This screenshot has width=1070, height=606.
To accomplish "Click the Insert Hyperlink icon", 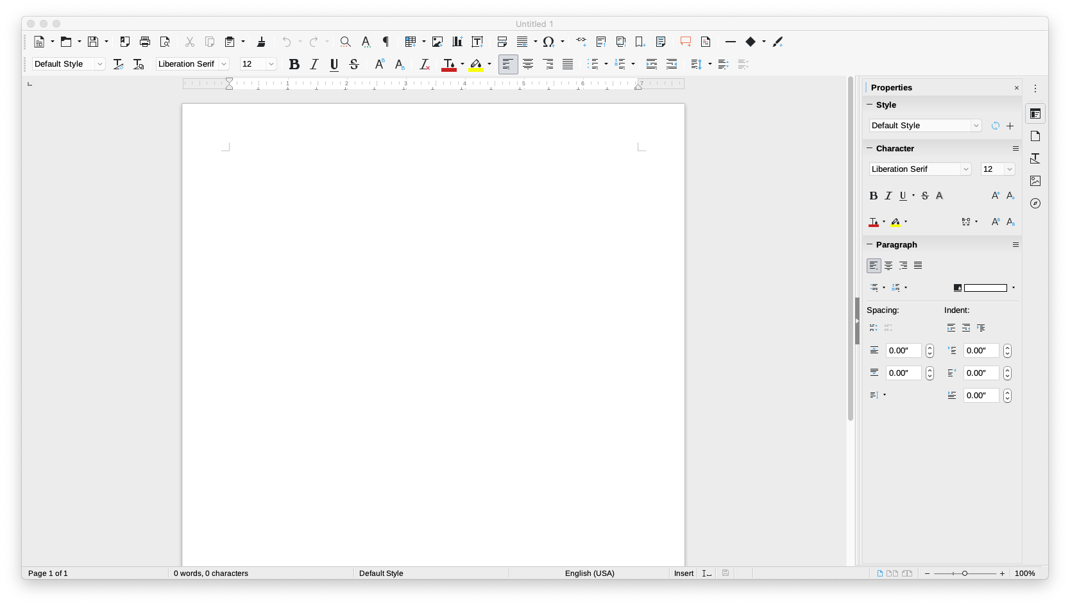I will [x=581, y=42].
